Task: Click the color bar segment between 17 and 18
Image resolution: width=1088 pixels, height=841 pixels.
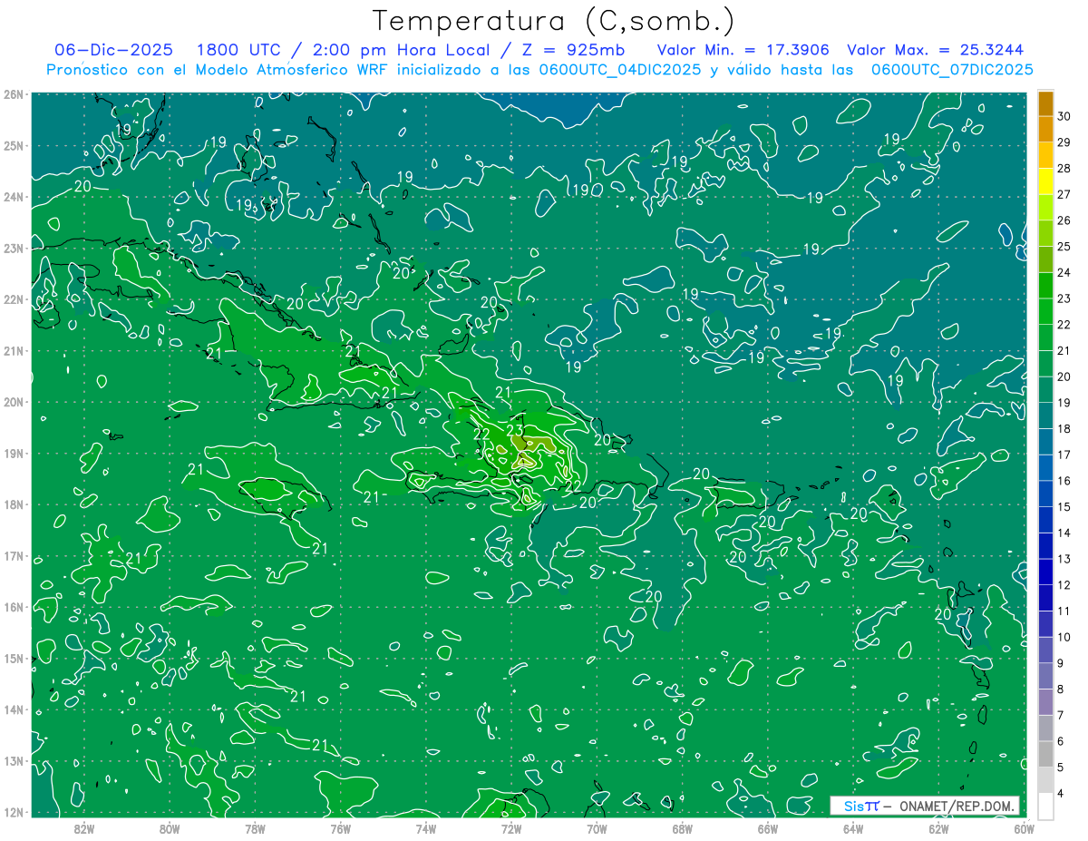Action: click(1045, 442)
